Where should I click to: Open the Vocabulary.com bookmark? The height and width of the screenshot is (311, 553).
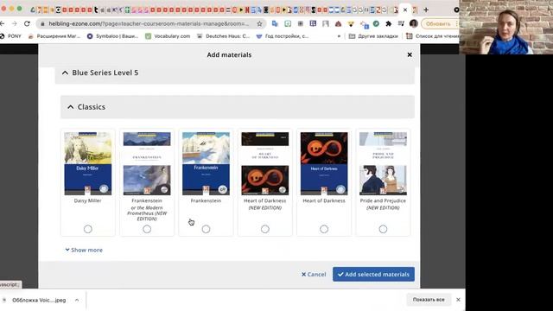pyautogui.click(x=168, y=36)
